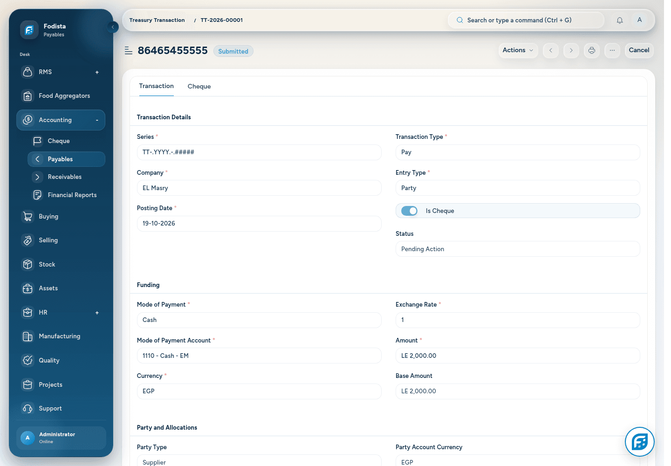Screen dimensions: 671x466
Task: Open the Actions dropdown
Action: click(x=518, y=50)
